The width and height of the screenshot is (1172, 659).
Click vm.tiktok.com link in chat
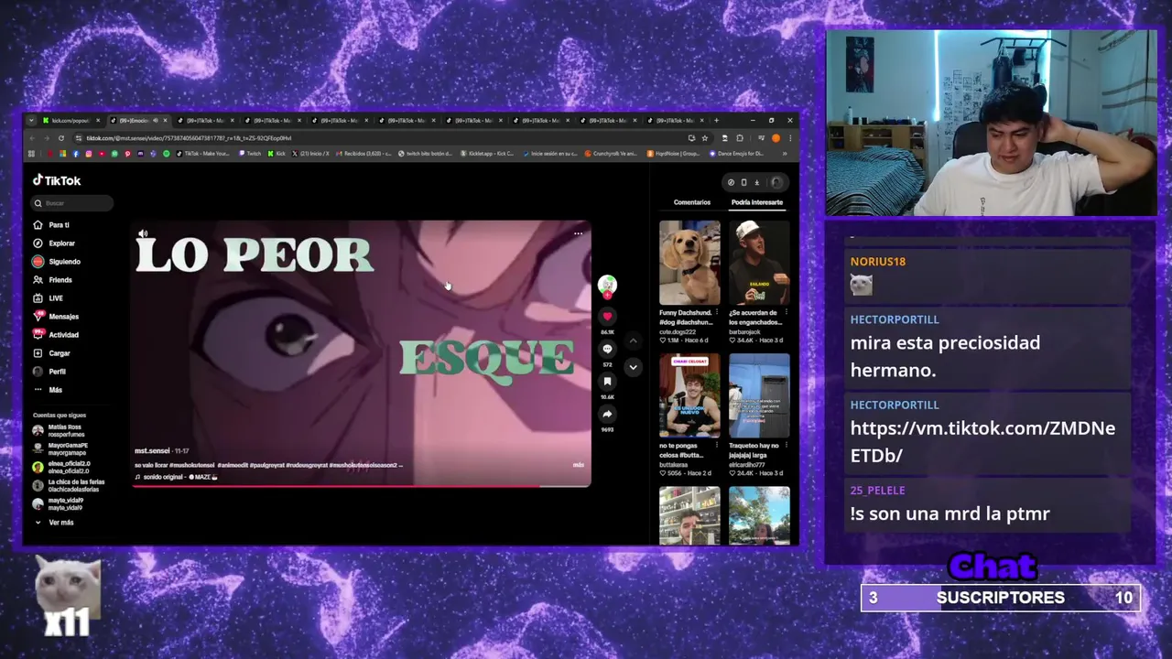pos(982,441)
